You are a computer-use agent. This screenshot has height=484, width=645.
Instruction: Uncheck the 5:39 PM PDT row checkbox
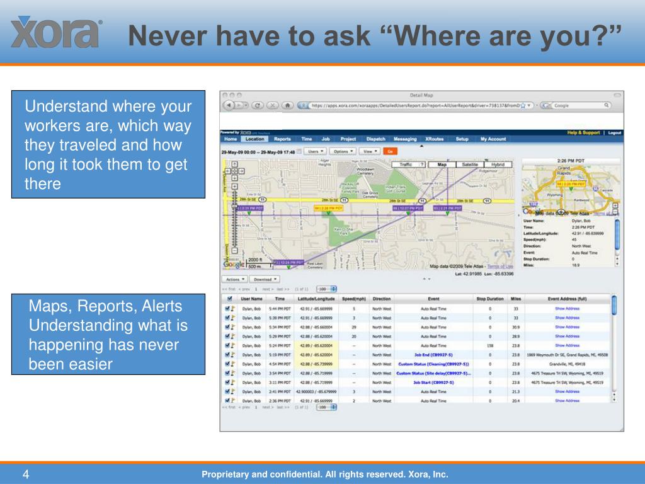point(227,318)
